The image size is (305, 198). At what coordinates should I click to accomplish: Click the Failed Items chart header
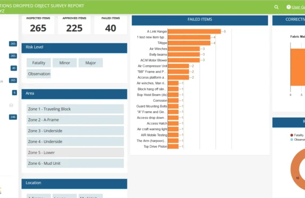200,20
